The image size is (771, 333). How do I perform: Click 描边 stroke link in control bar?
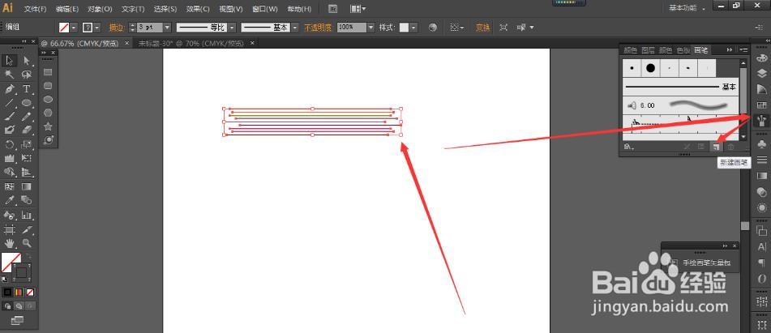(x=116, y=28)
